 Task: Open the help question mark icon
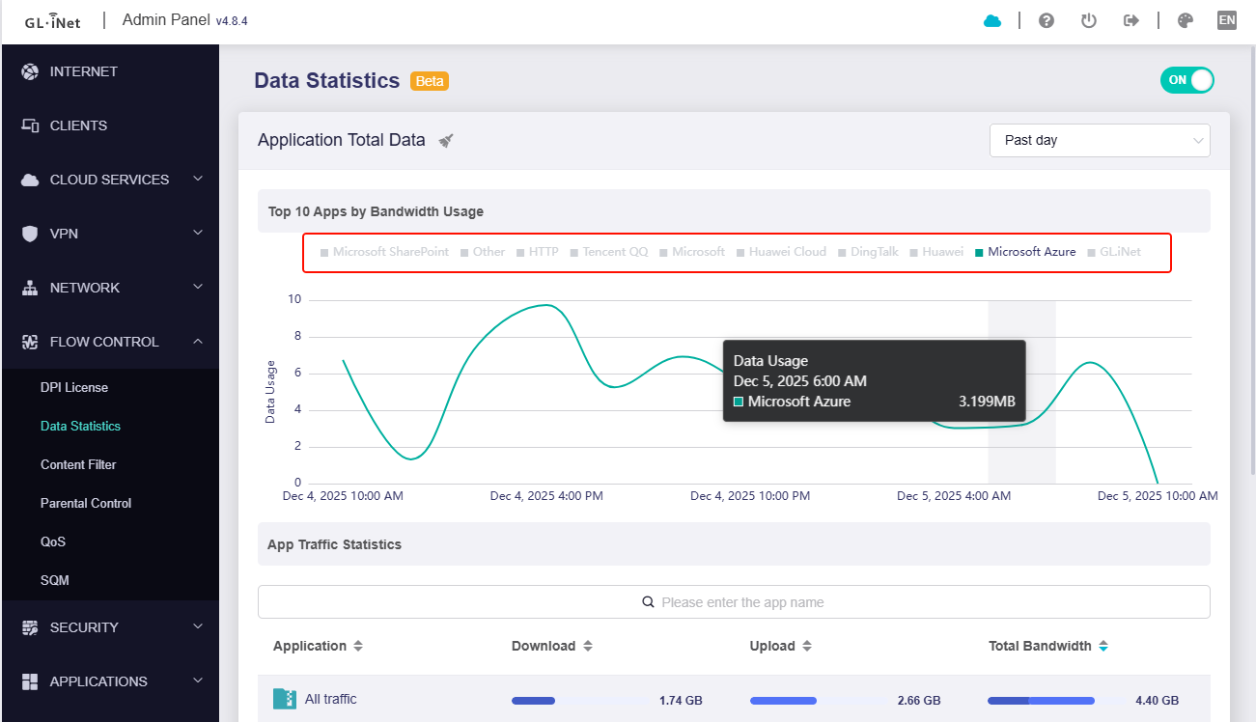tap(1046, 20)
